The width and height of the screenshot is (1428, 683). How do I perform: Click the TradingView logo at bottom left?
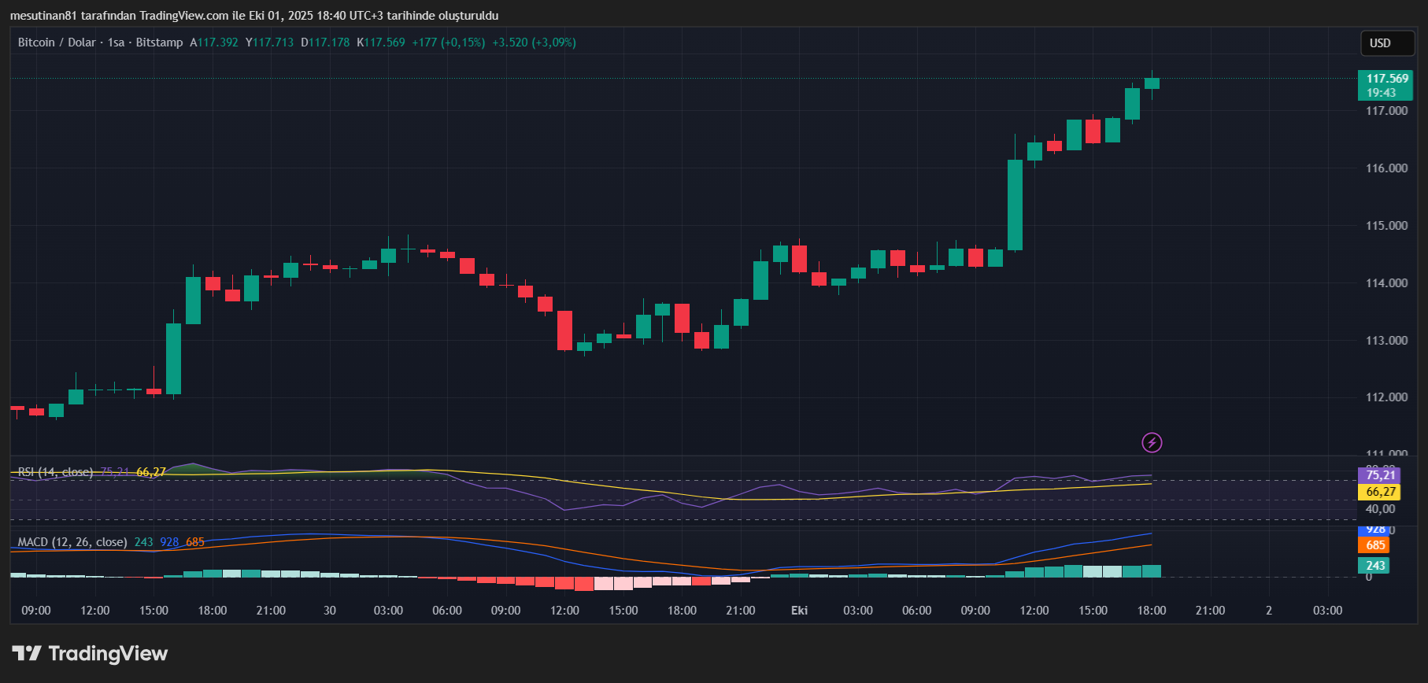(x=90, y=654)
